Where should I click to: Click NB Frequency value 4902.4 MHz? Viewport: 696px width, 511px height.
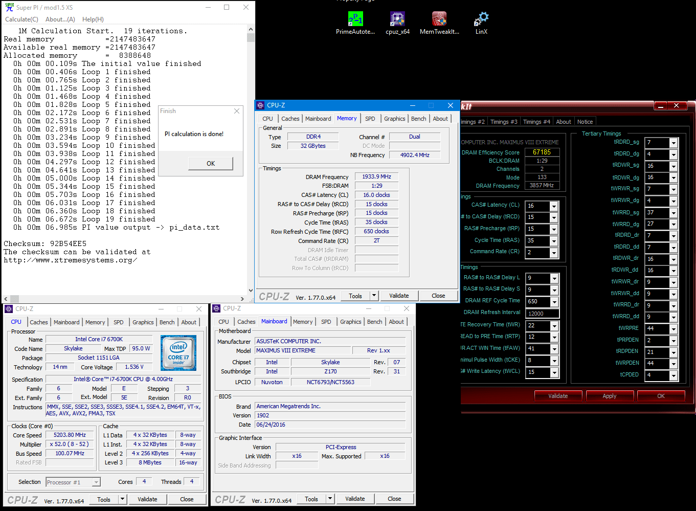415,154
